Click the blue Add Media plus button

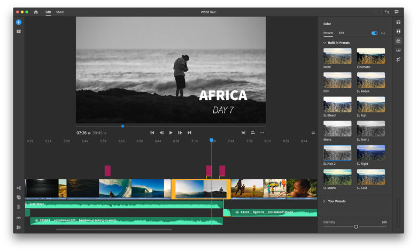coord(19,22)
